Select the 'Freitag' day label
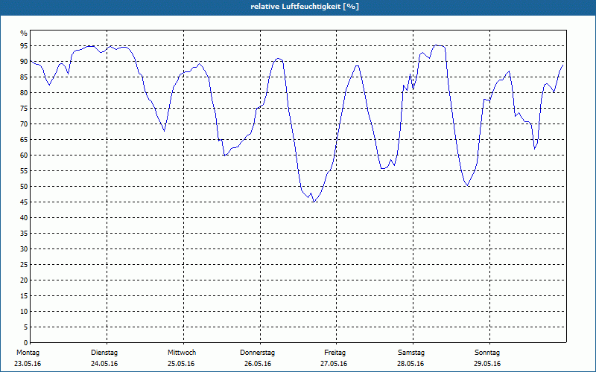 (x=335, y=353)
